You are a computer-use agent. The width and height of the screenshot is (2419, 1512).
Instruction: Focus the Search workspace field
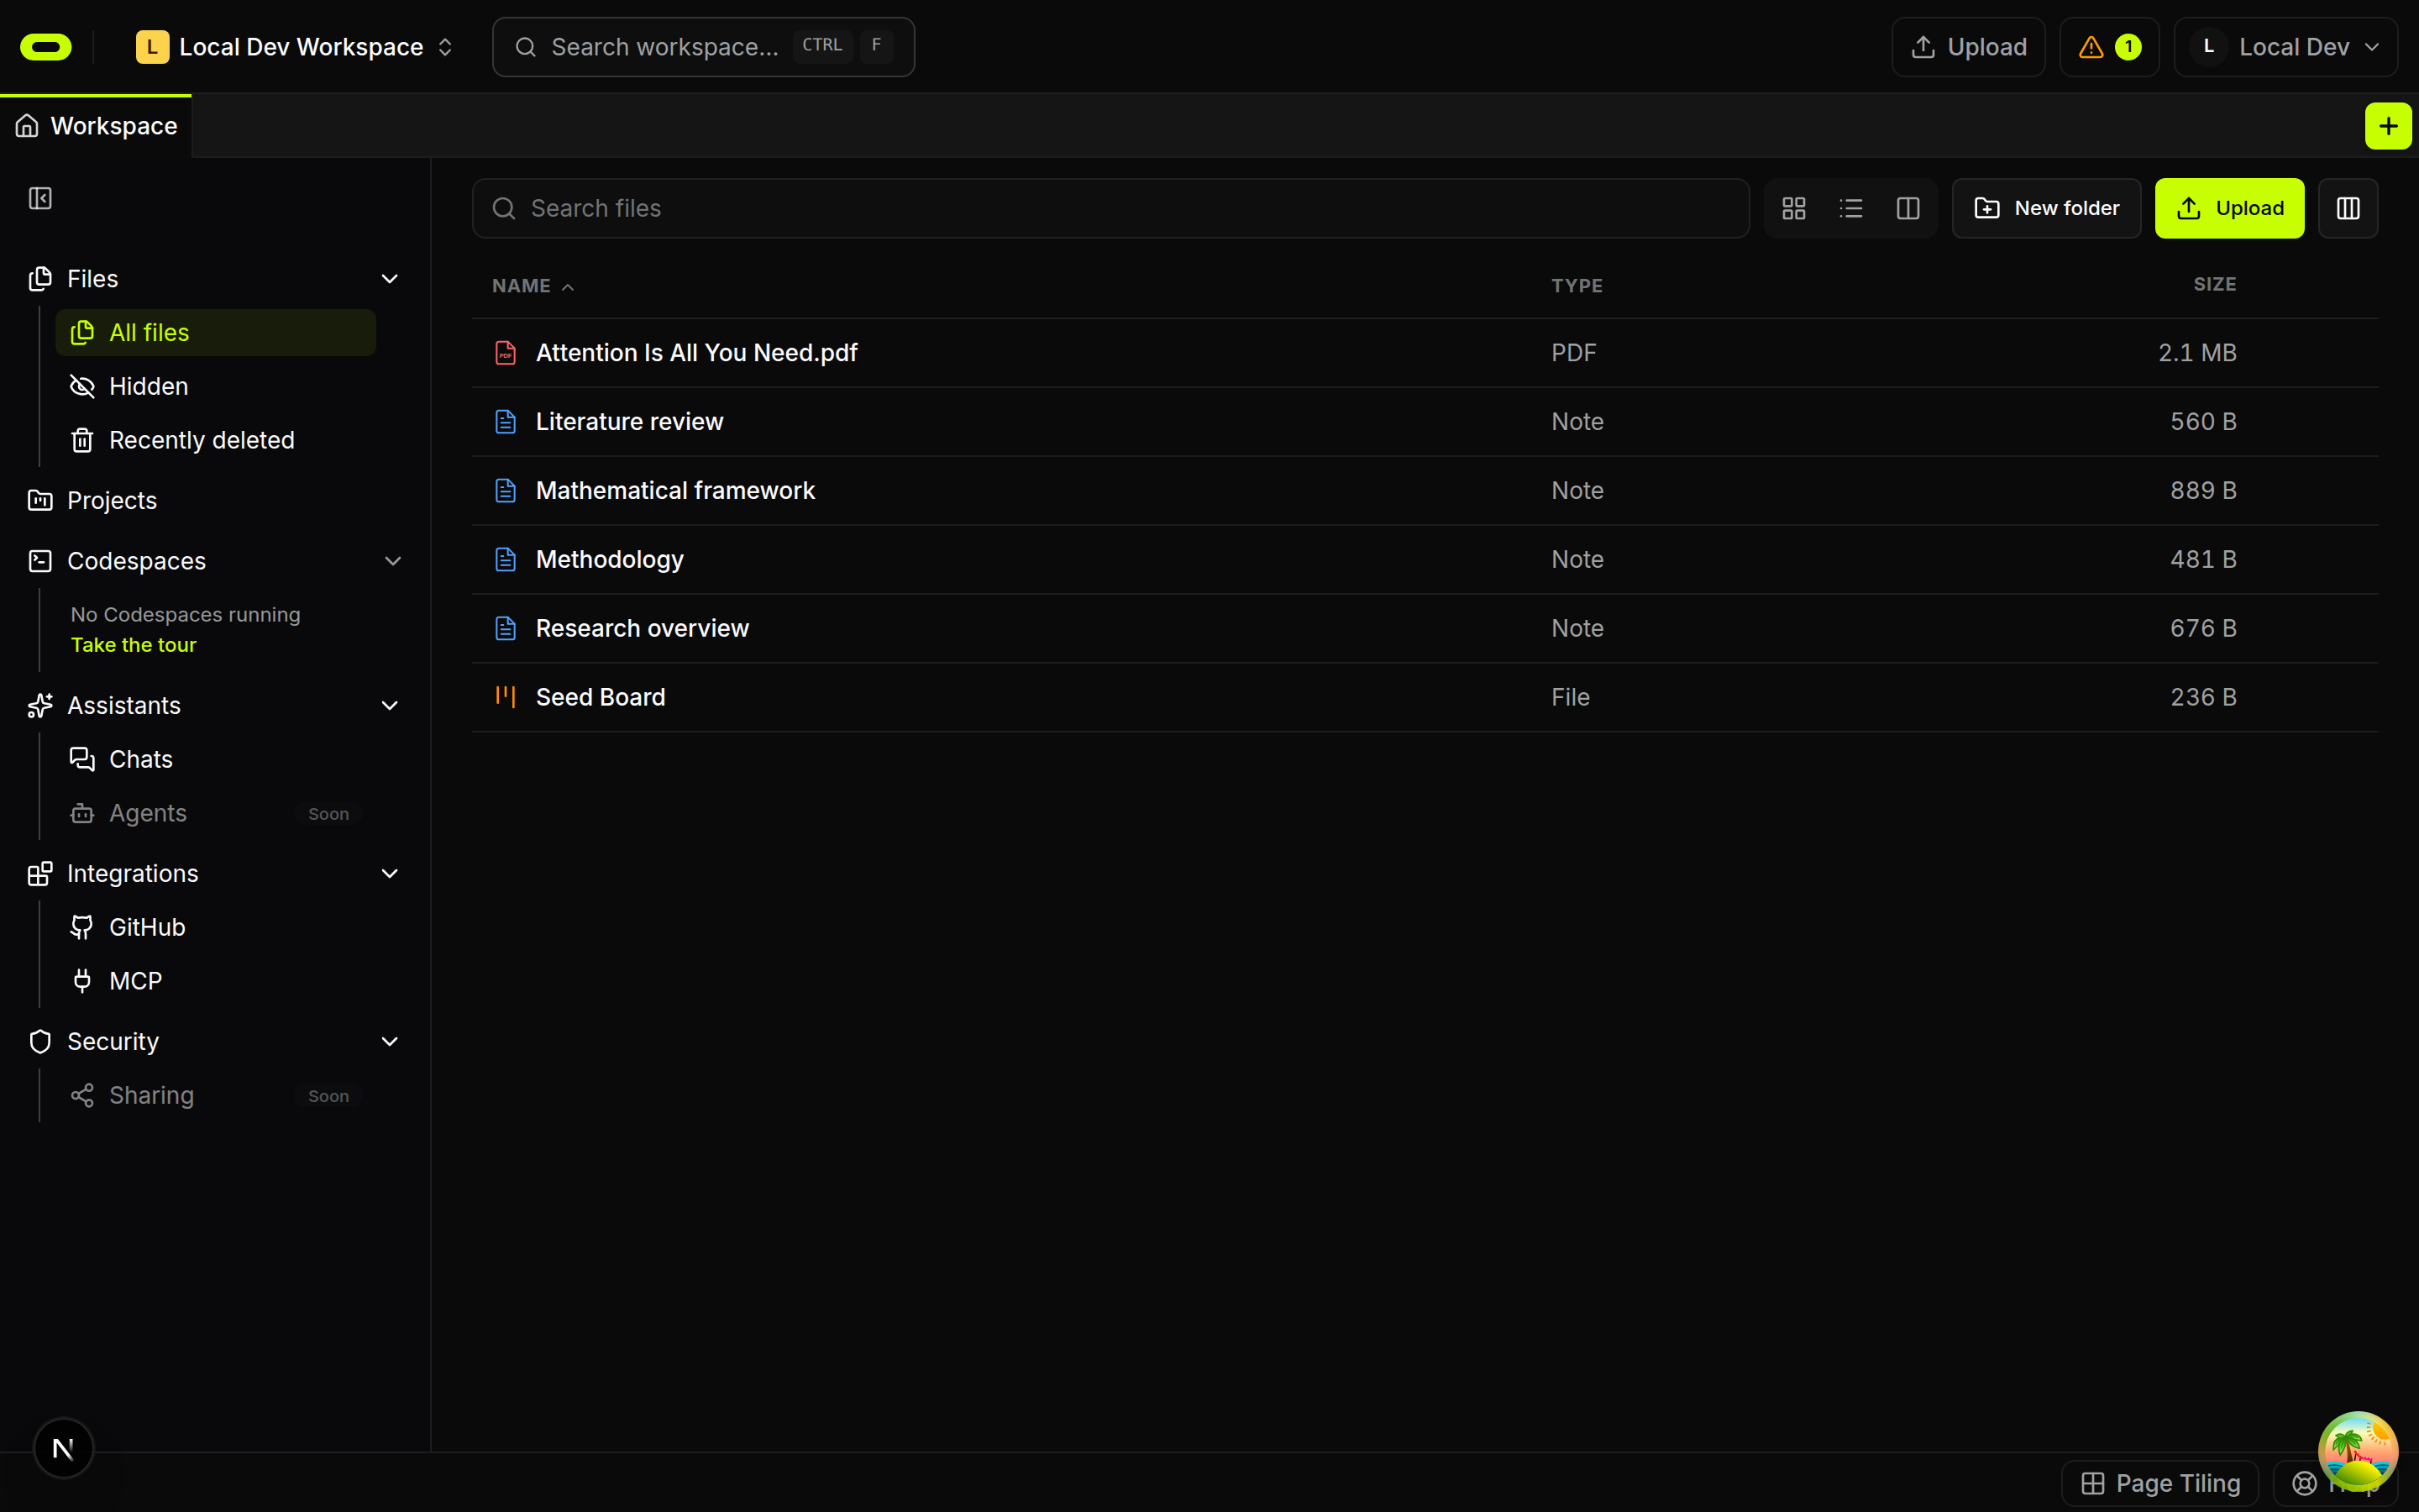[x=703, y=47]
